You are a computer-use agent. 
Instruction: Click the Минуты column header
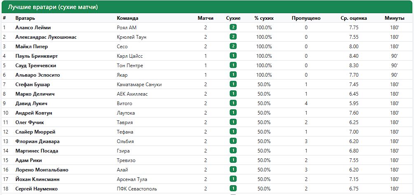(x=395, y=18)
